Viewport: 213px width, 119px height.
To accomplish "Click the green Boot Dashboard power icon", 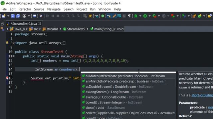I will point(103,16).
